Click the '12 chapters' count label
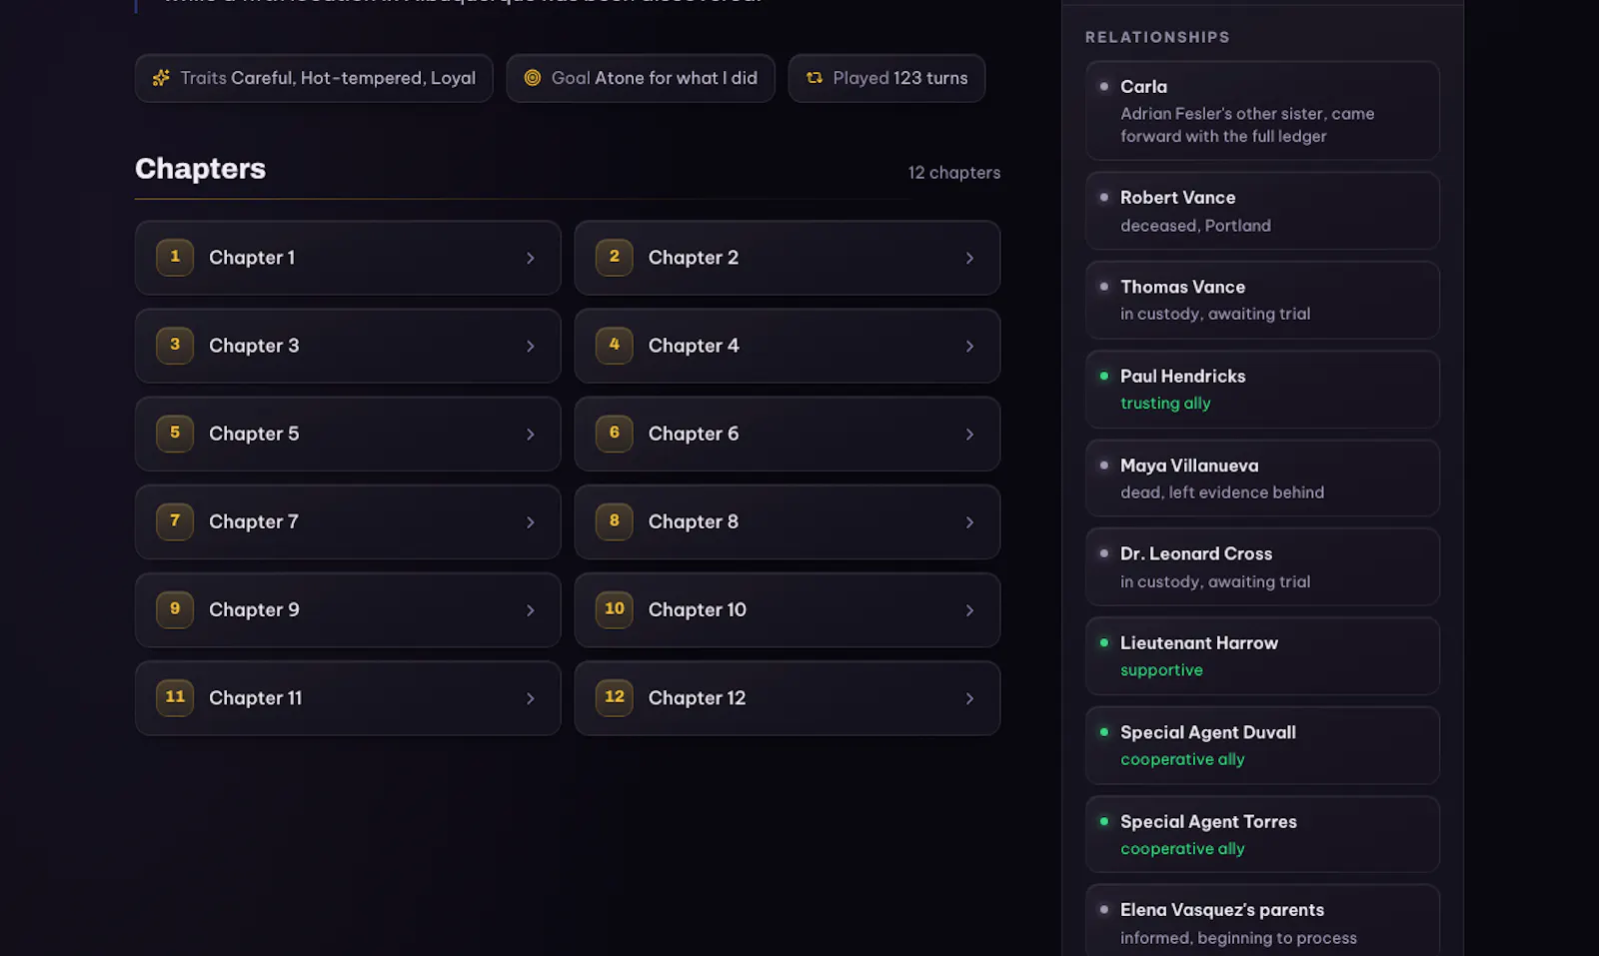The image size is (1599, 956). click(954, 173)
